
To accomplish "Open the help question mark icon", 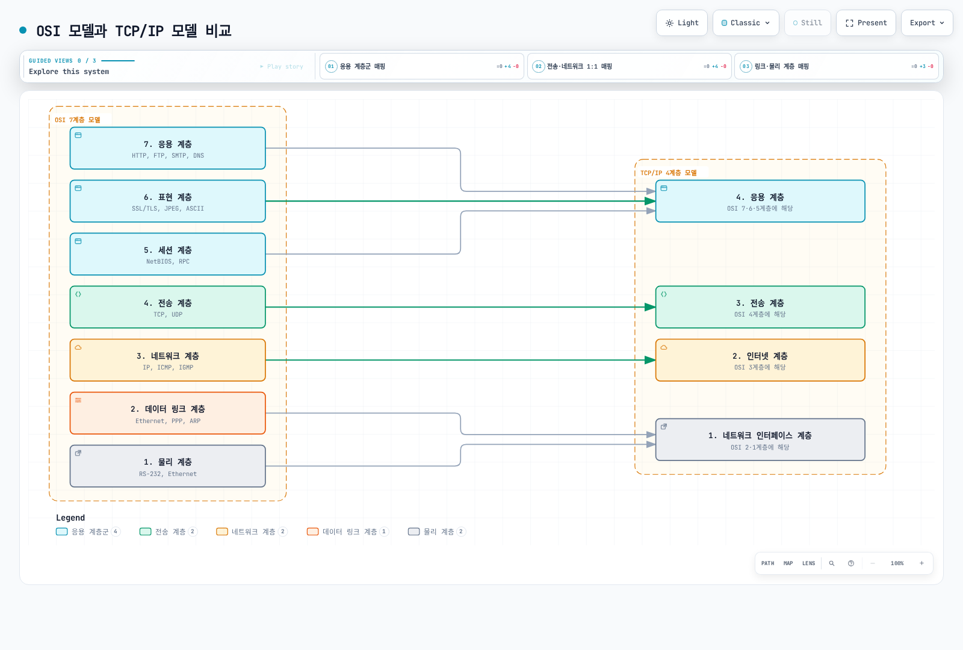I will point(851,563).
